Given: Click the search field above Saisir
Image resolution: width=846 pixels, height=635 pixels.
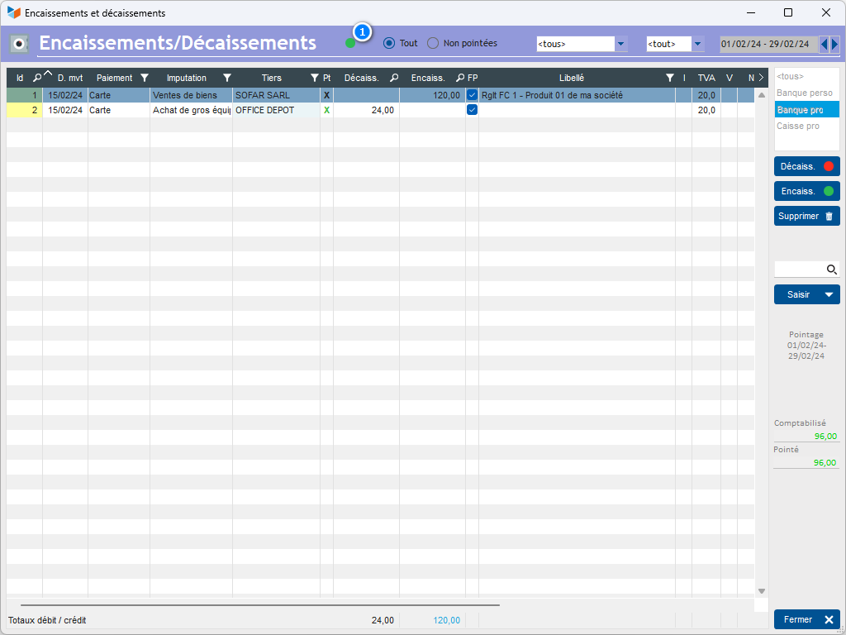Looking at the screenshot, I should coord(800,269).
